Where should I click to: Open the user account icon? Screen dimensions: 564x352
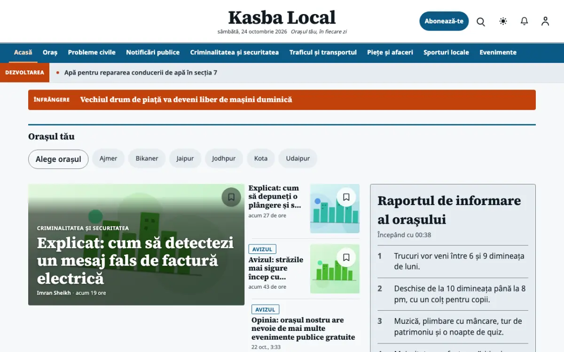tap(545, 21)
